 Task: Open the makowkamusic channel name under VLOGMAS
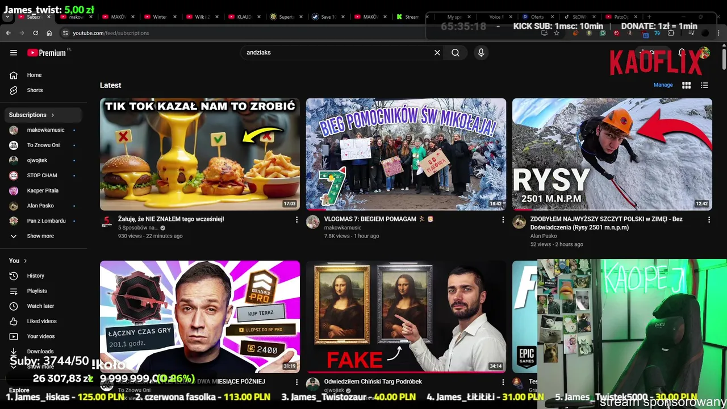point(342,228)
